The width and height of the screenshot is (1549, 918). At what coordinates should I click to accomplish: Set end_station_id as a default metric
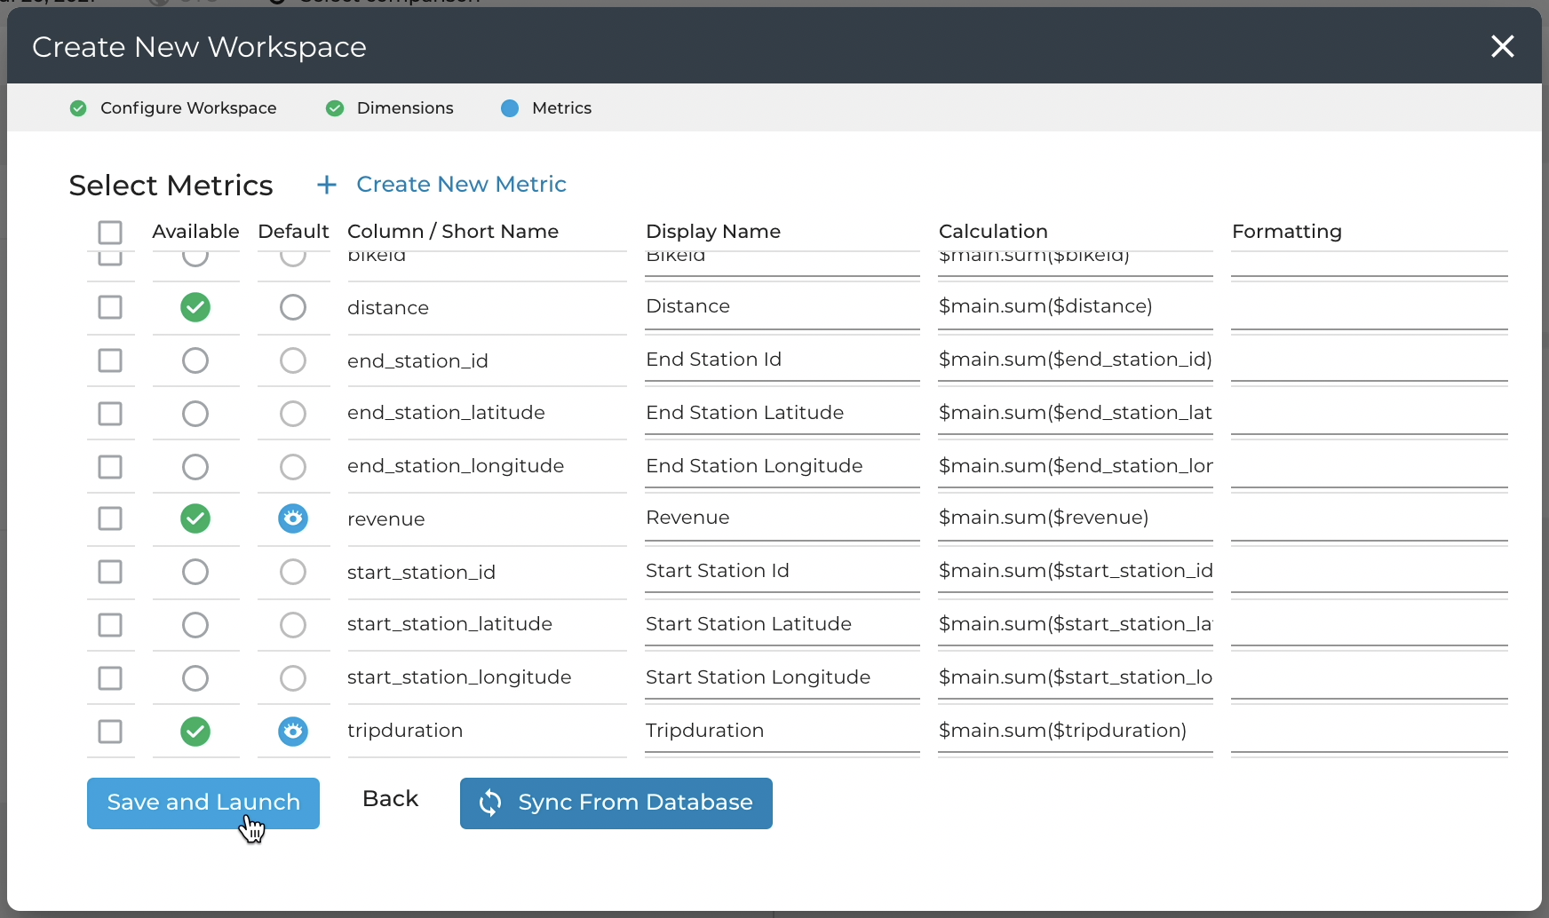[293, 360]
